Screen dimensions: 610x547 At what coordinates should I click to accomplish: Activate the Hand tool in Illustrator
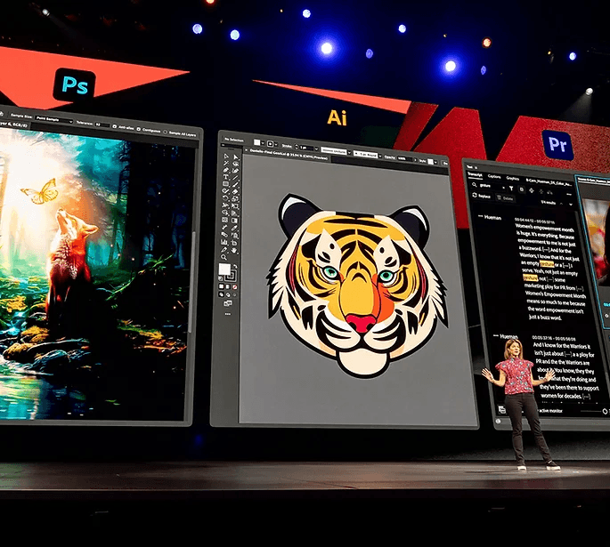coord(234,250)
